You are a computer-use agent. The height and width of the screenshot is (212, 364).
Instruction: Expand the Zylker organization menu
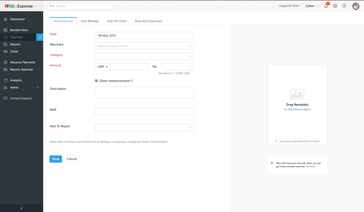coord(312,6)
